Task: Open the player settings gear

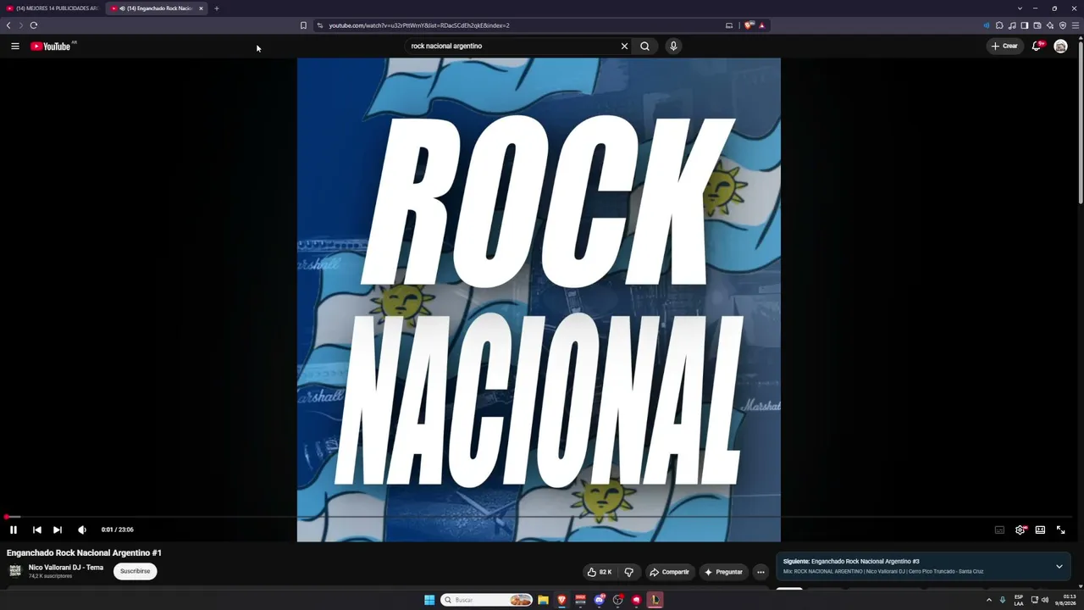Action: tap(1020, 530)
